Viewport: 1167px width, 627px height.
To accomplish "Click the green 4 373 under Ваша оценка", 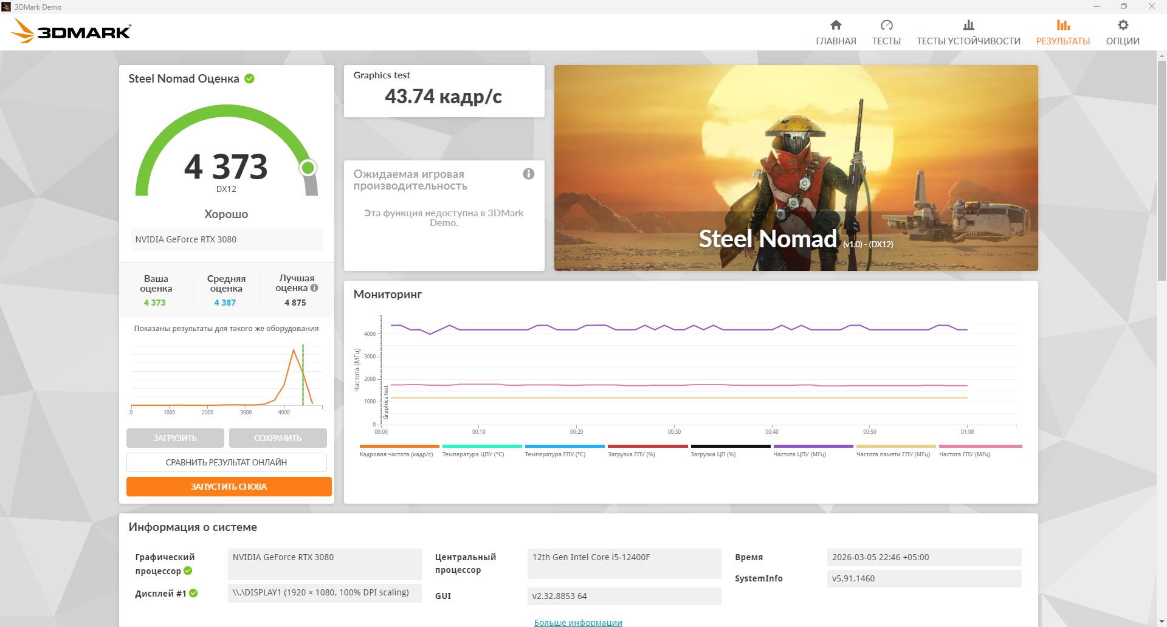I will coord(154,303).
